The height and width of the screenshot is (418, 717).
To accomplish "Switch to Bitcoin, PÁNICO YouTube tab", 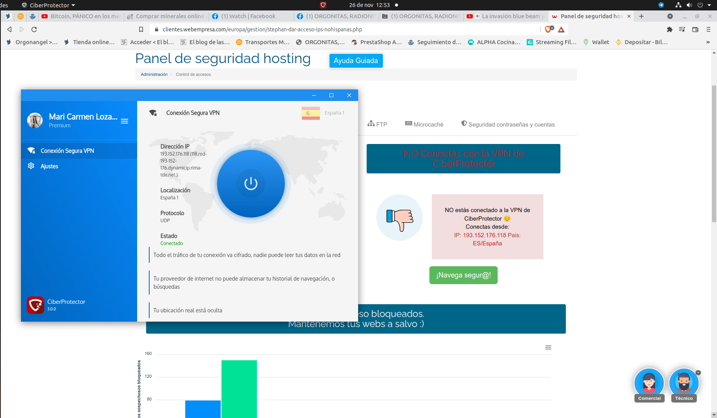I will tap(81, 16).
